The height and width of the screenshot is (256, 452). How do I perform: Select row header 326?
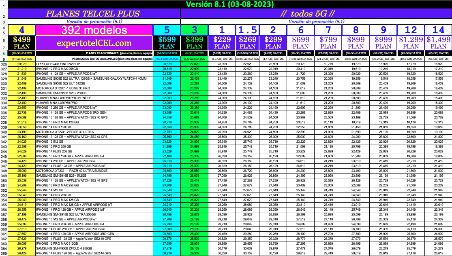[x=4, y=64]
